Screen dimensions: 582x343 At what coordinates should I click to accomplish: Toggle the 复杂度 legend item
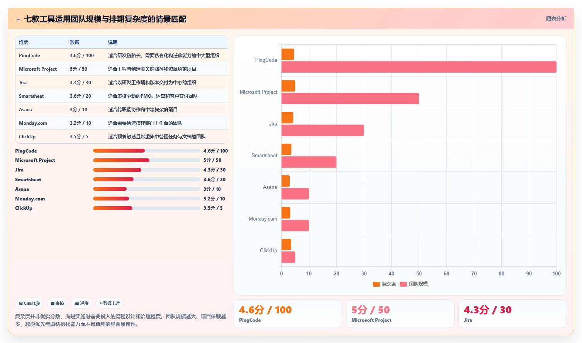[384, 284]
